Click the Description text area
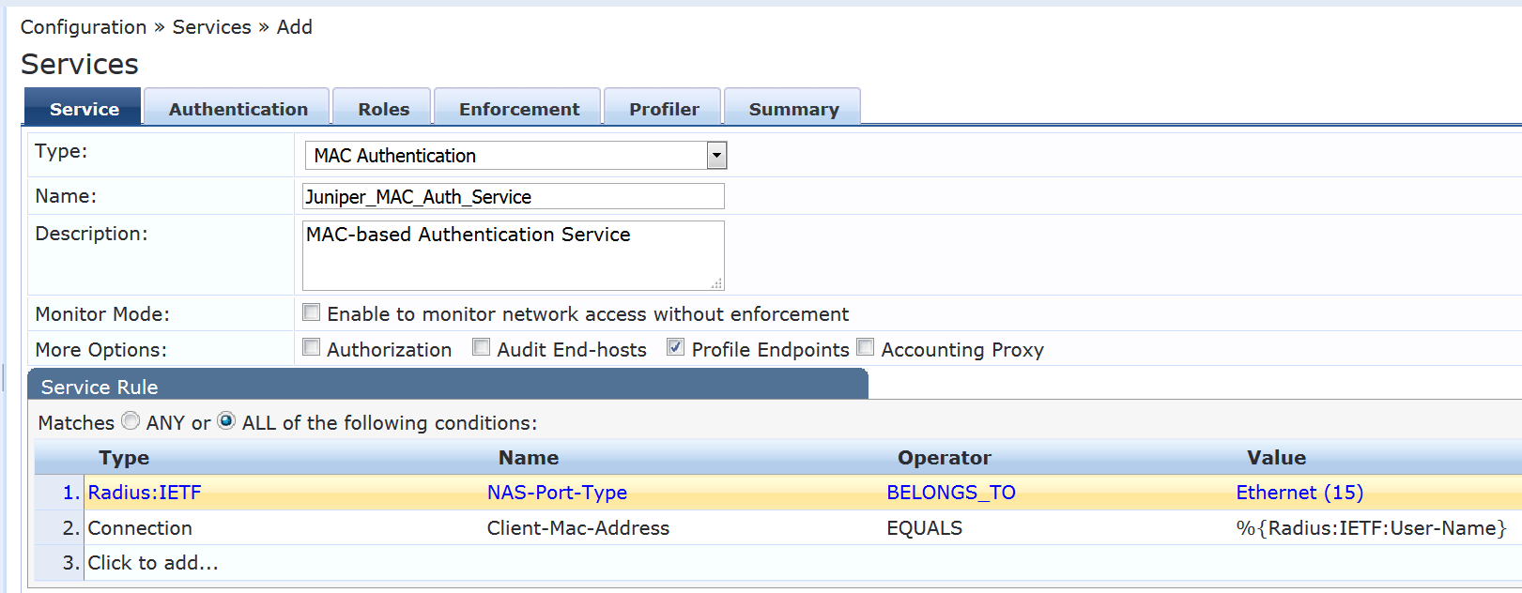The image size is (1522, 593). click(x=513, y=256)
